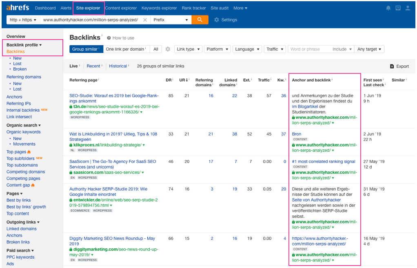Select the All grouping option
Image resolution: width=417 pixels, height=268 pixels.
[155, 49]
